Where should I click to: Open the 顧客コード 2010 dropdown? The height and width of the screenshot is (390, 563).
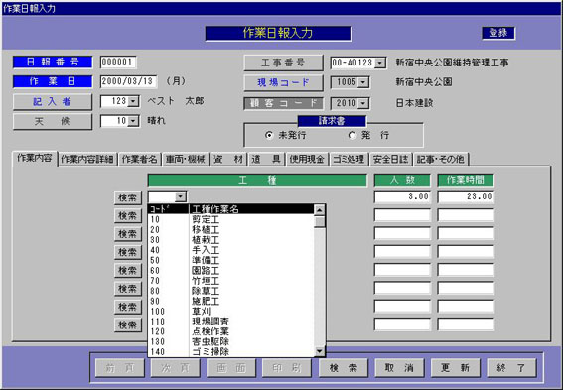coord(363,103)
